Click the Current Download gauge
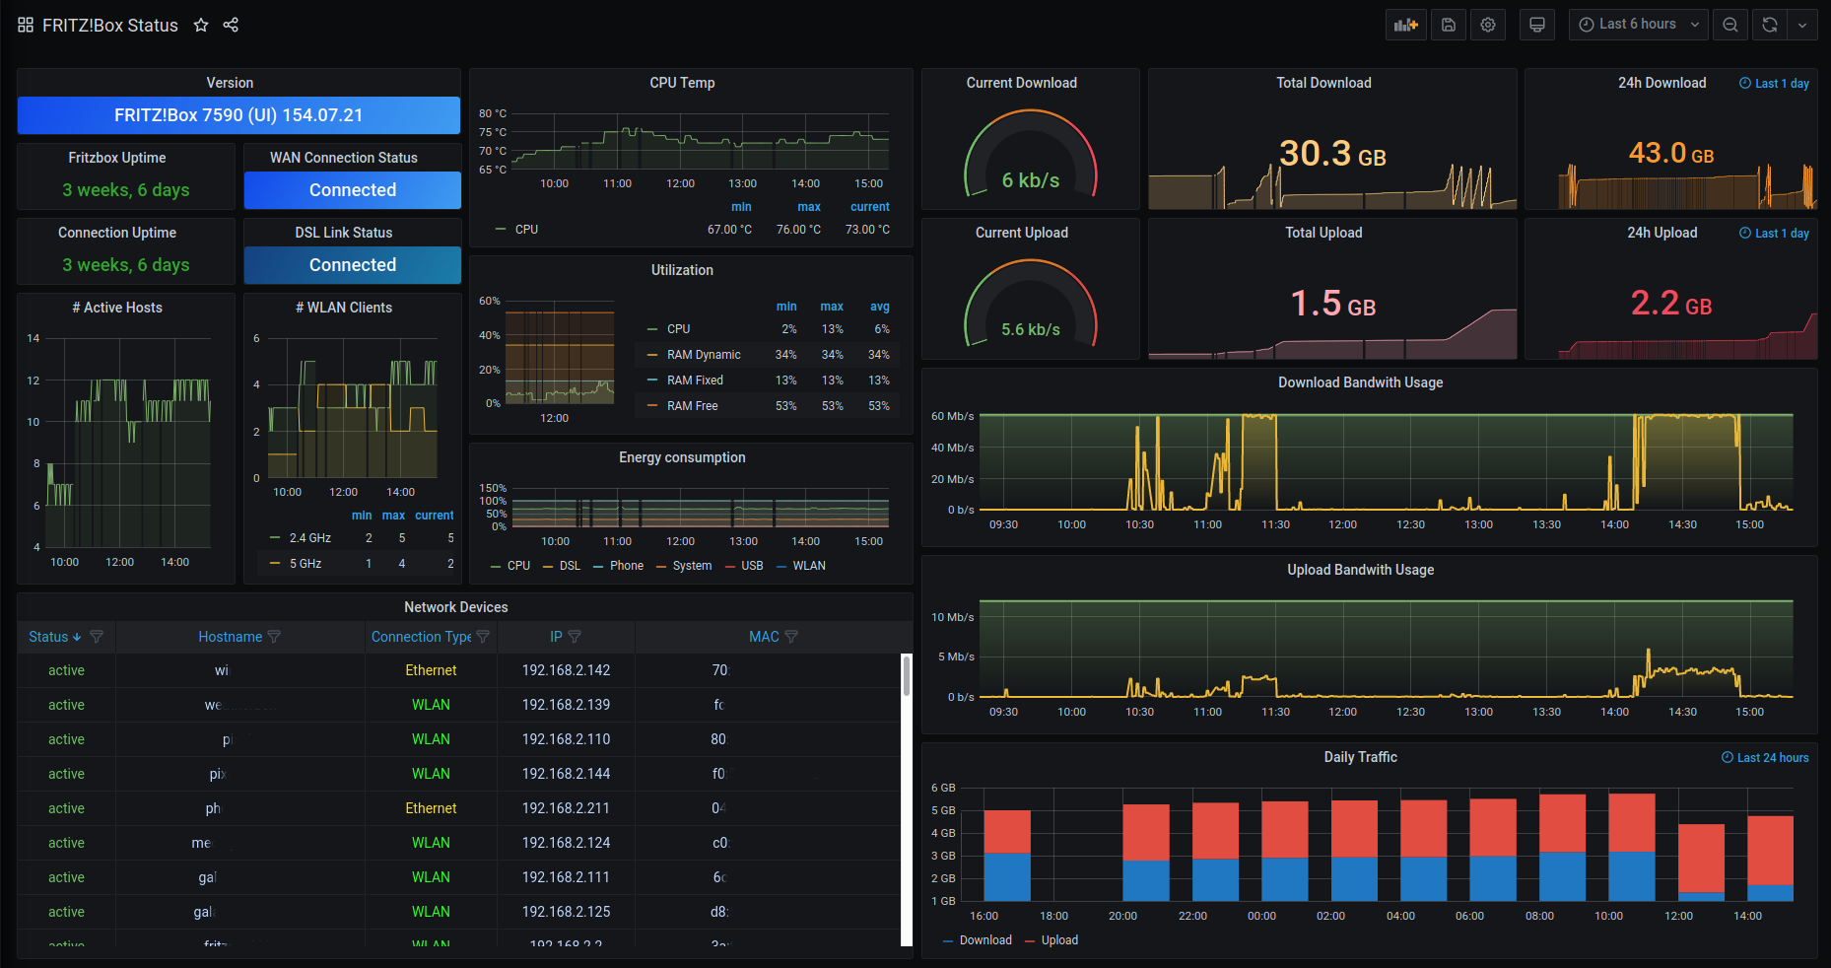The width and height of the screenshot is (1831, 968). coord(1031,153)
